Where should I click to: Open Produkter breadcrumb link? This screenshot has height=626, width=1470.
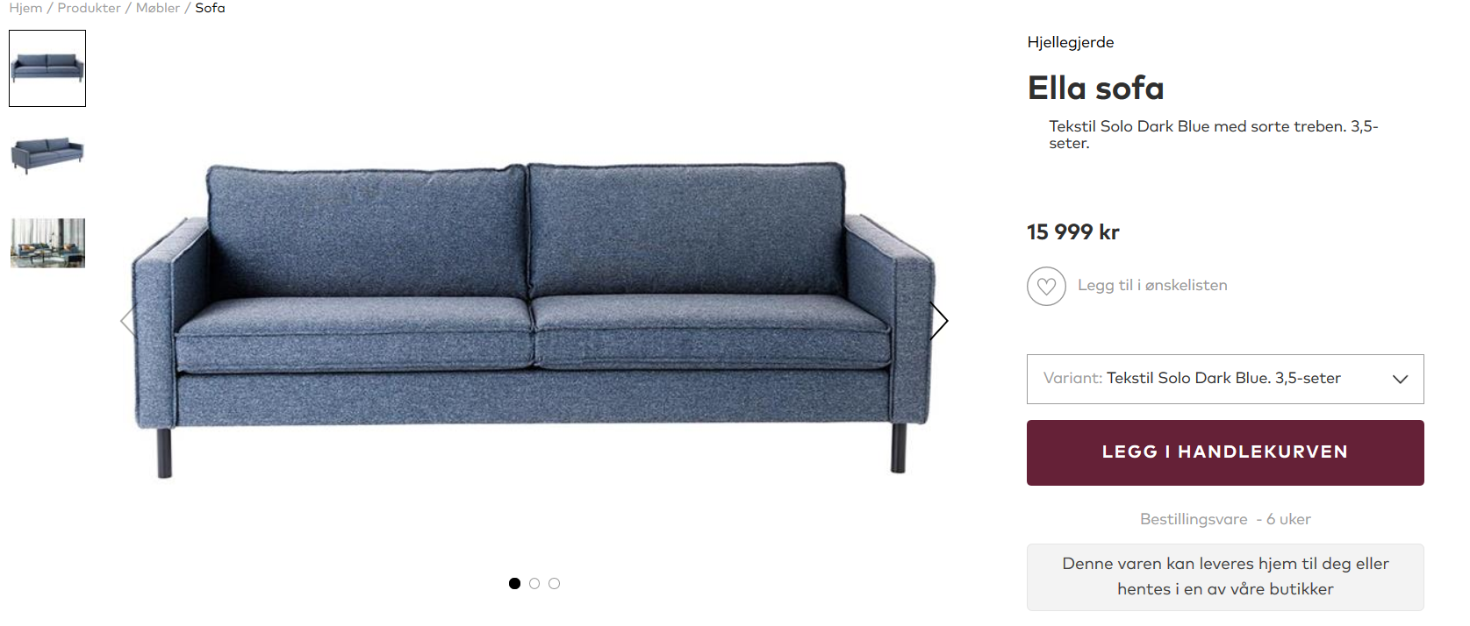pyautogui.click(x=89, y=8)
